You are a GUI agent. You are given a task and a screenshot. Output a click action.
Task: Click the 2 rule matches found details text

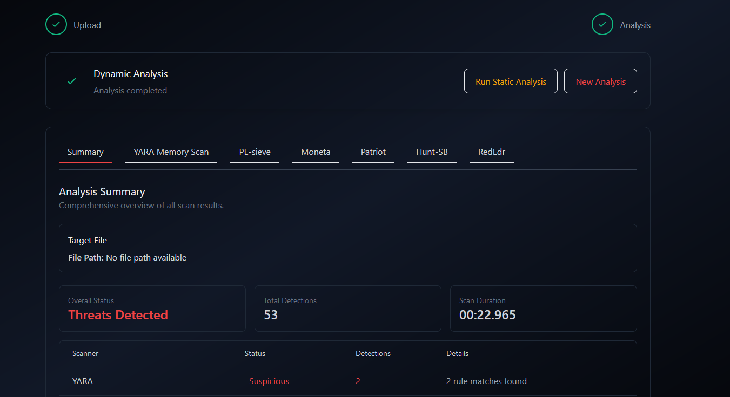click(486, 381)
